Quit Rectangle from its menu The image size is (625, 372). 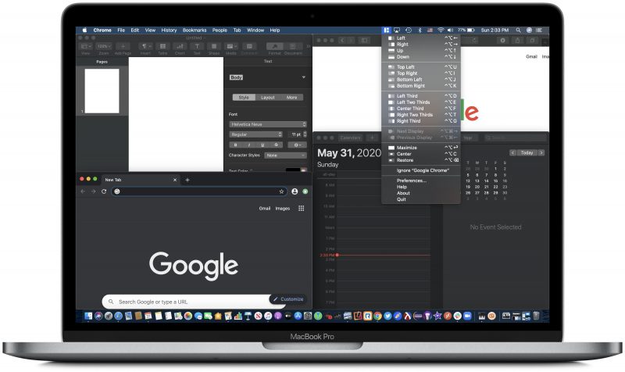(x=421, y=199)
